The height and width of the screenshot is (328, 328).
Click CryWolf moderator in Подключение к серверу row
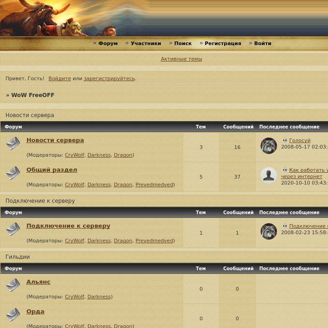(74, 241)
